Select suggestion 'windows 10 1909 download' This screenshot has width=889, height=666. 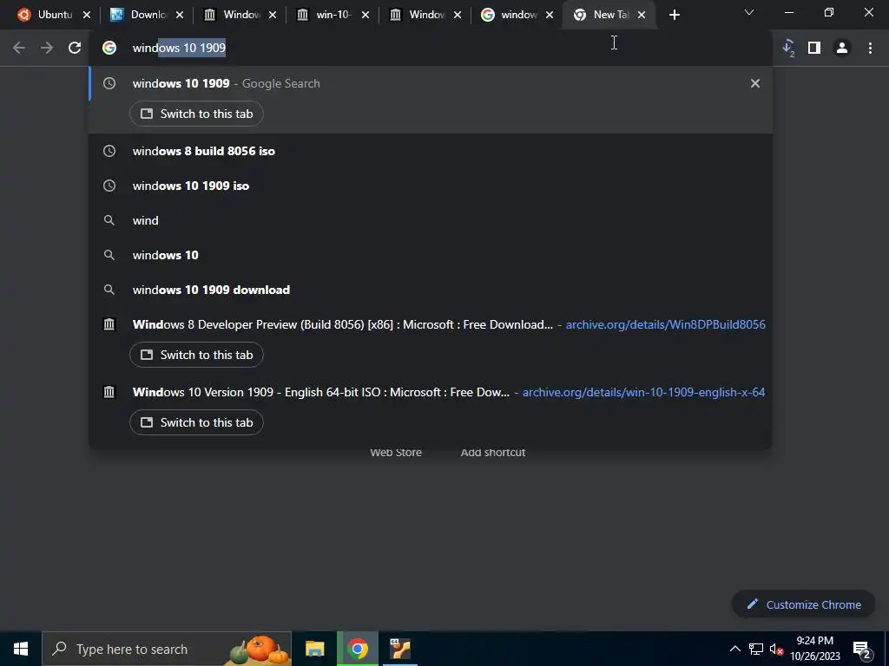[x=431, y=290]
